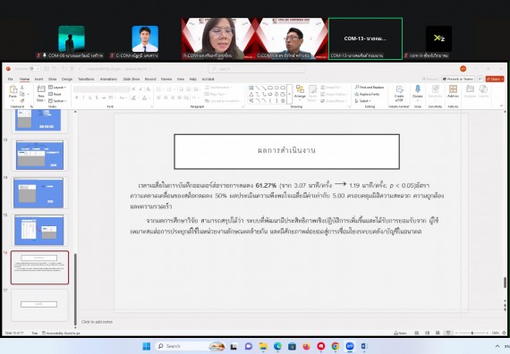The width and height of the screenshot is (510, 354).
Task: Switch to the Slide Show tab
Action: [132, 79]
